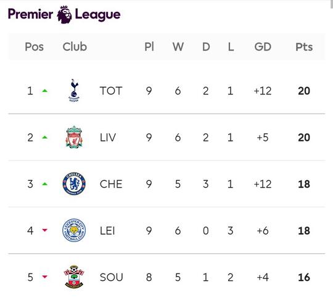Click the green up arrow beside position 3
333x297 pixels.
(44, 184)
